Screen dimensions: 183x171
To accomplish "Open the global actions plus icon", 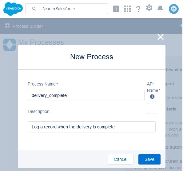I will (116, 9).
